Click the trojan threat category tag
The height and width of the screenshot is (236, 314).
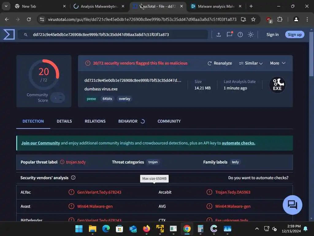[153, 162]
